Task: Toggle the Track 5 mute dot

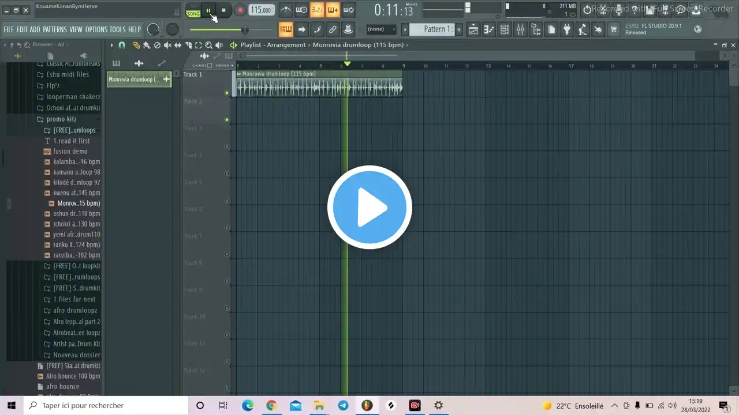Action: (227, 201)
